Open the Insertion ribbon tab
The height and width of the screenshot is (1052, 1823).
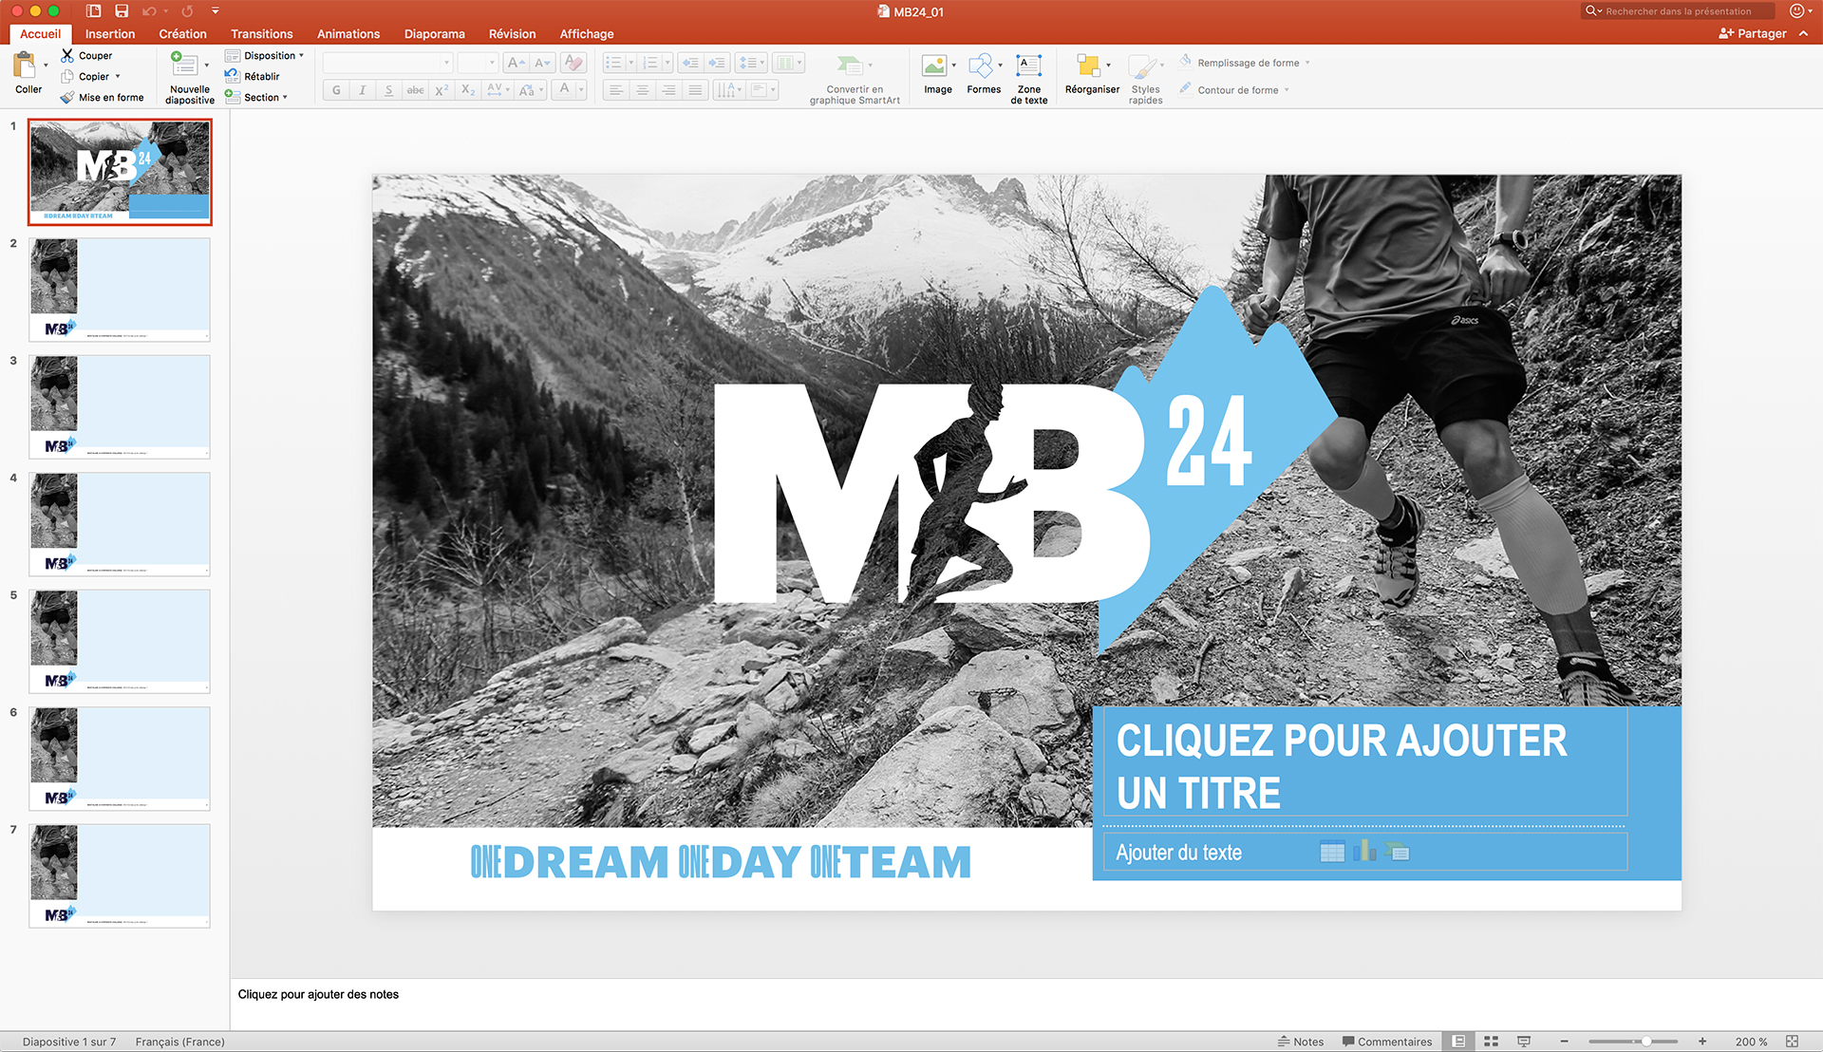[110, 33]
